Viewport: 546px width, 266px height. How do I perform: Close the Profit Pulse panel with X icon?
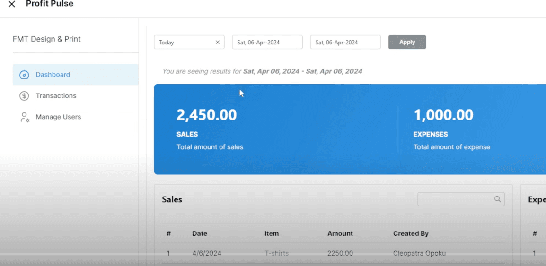(x=12, y=4)
